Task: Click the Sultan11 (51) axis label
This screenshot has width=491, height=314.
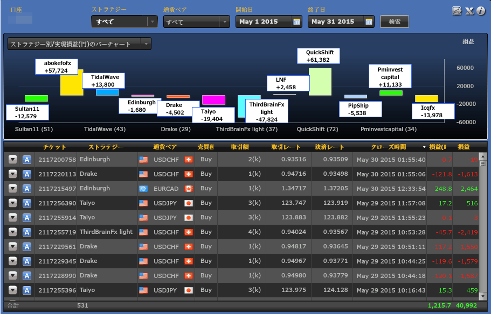Action: (x=34, y=129)
